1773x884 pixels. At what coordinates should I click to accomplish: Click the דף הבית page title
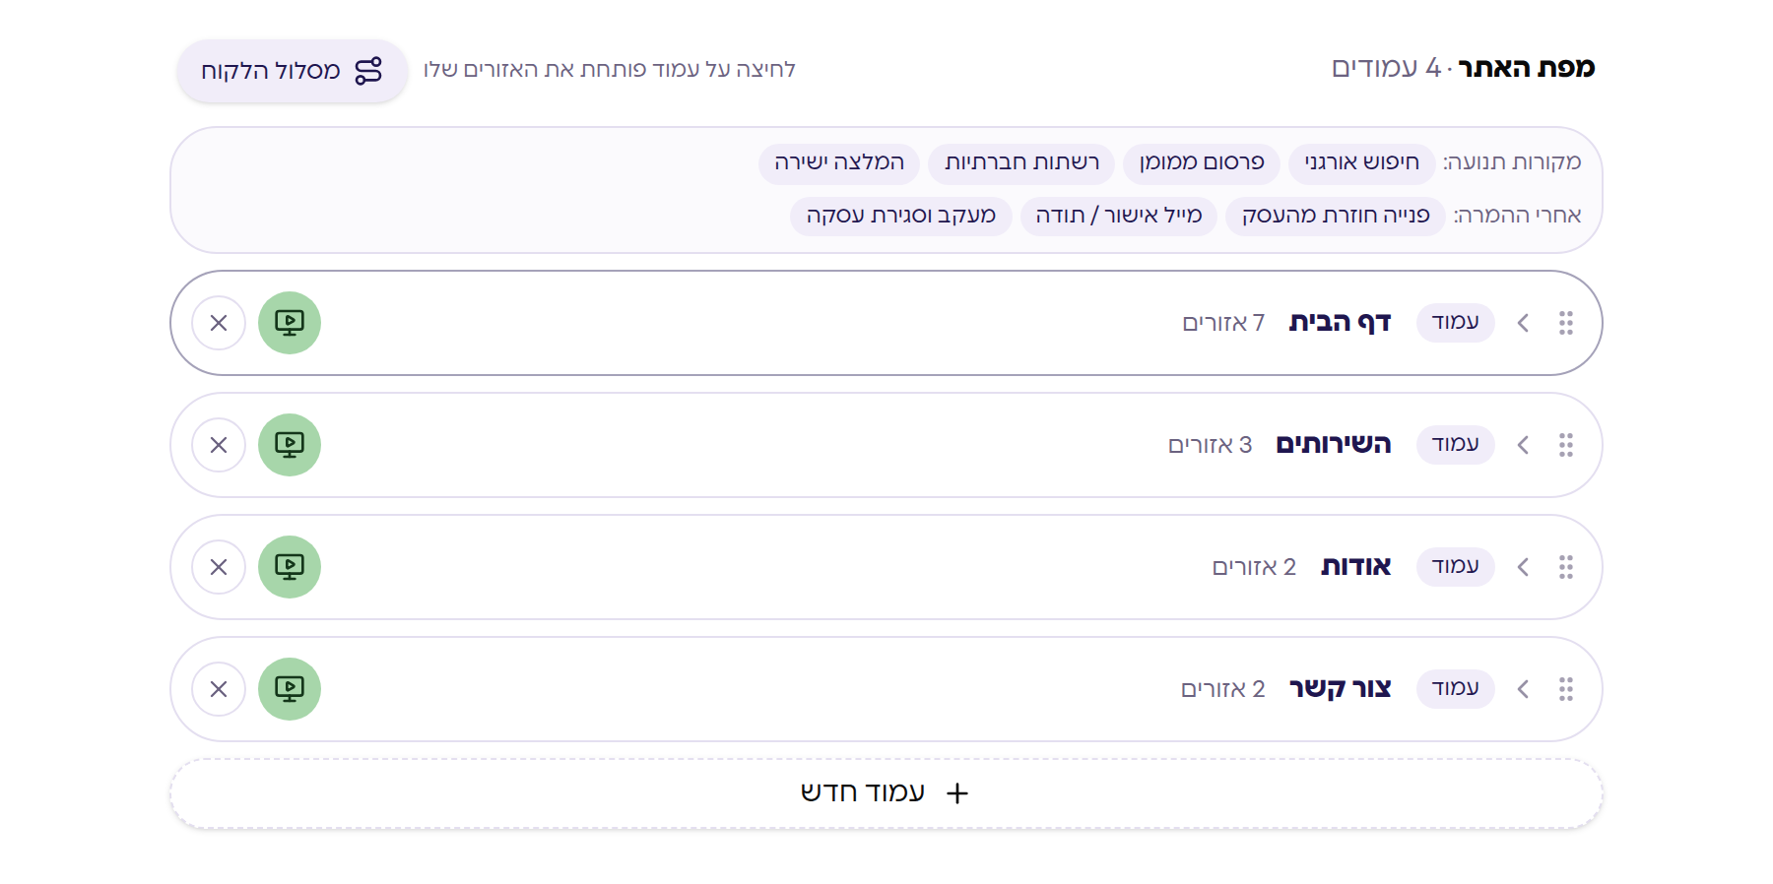1340,323
